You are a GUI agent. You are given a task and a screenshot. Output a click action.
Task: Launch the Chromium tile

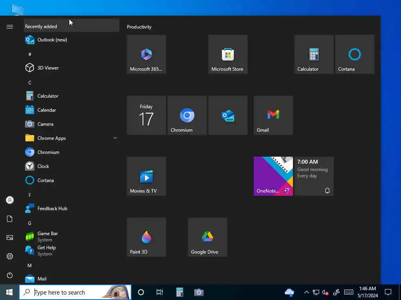[x=187, y=115]
